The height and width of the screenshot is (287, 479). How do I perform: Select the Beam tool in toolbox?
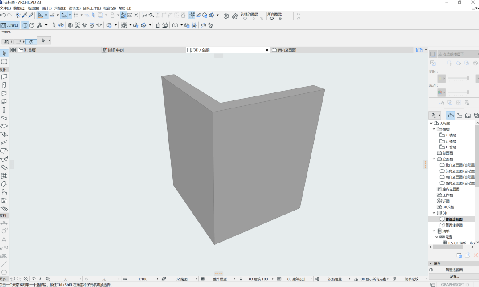click(4, 118)
